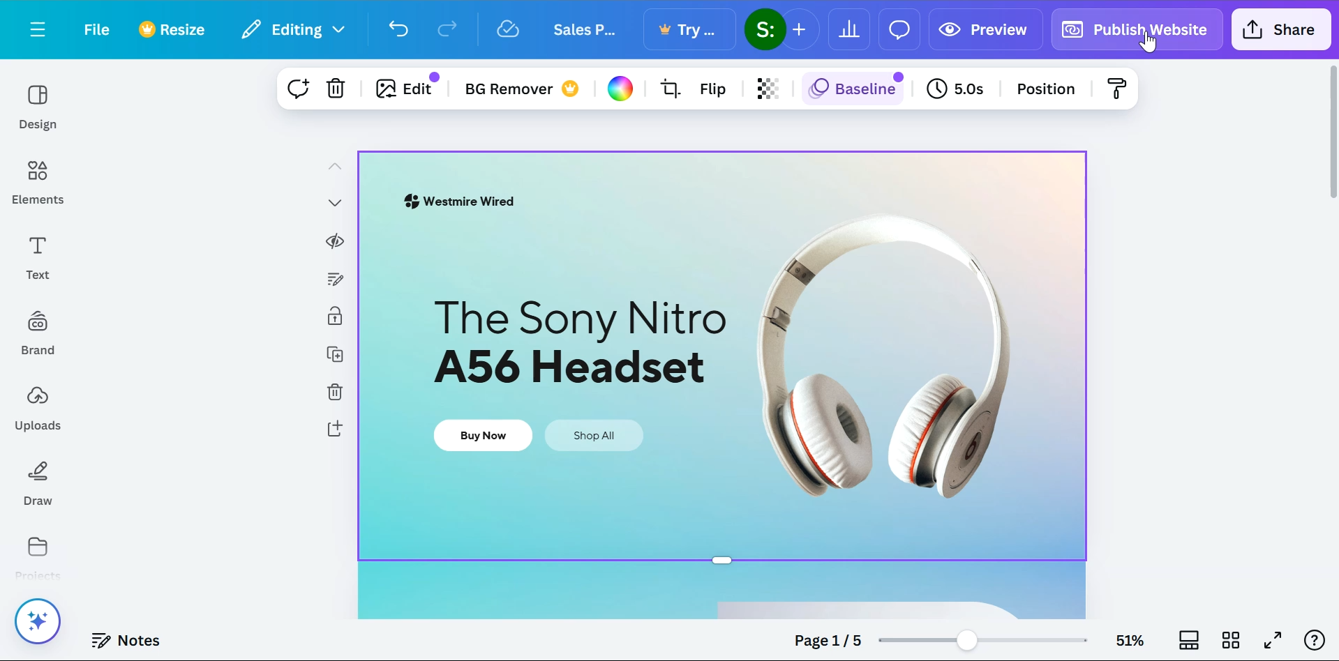Open the Notes panel
This screenshot has height=661, width=1339.
126,640
